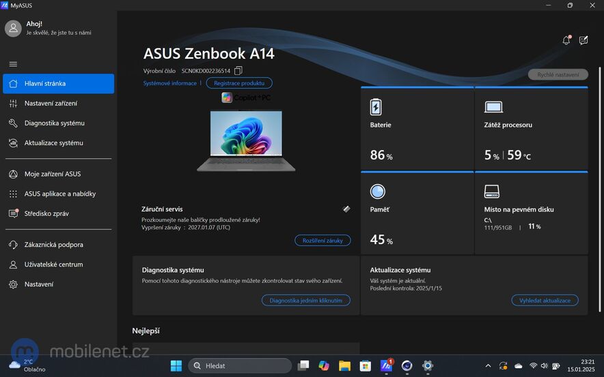Open Zákaznická podpora in the sidebar
The height and width of the screenshot is (377, 604).
[x=59, y=245]
